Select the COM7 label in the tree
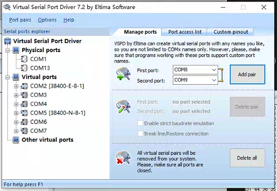 click(39, 131)
